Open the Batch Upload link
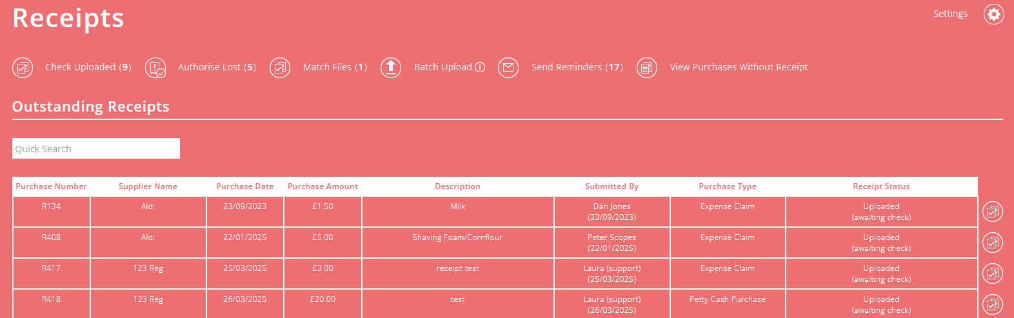 (443, 67)
